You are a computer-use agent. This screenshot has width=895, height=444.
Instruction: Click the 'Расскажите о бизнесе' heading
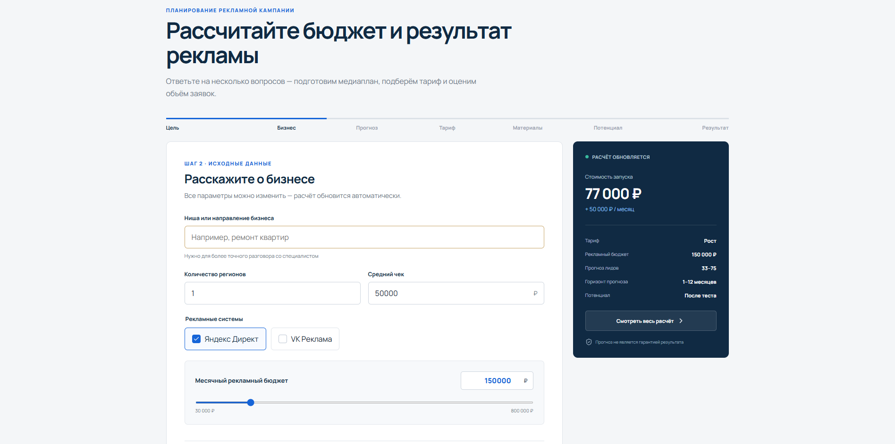click(x=249, y=179)
